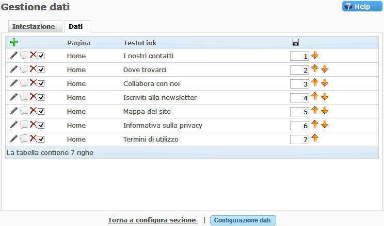
Task: Edit the 'Termini di utilizzo' row
Action: (14, 138)
